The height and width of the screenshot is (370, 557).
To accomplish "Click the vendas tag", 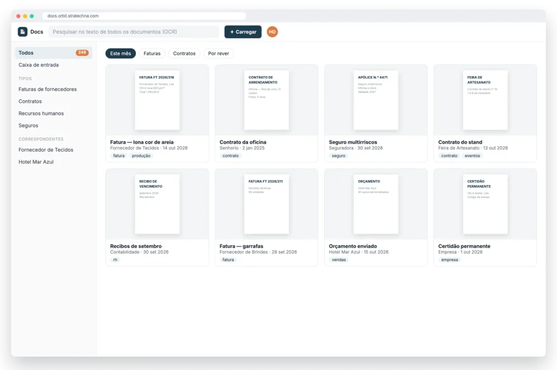I will (x=339, y=260).
